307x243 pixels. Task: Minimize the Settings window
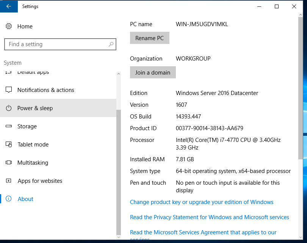coord(259,6)
